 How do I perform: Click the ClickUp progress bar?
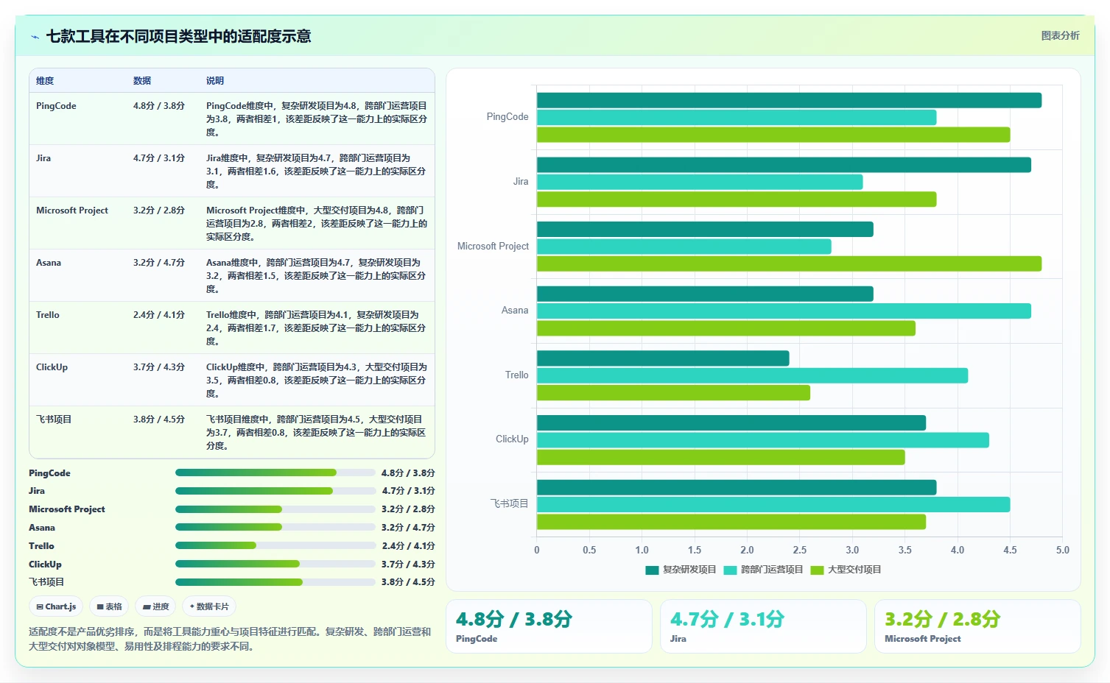click(x=275, y=564)
